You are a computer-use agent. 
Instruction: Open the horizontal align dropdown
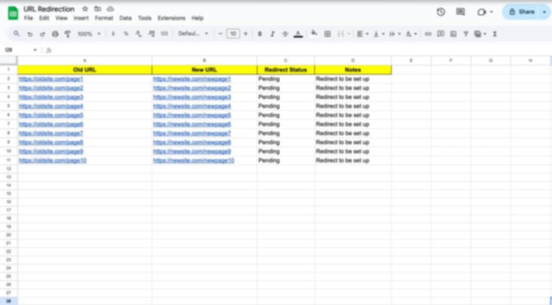coord(363,34)
